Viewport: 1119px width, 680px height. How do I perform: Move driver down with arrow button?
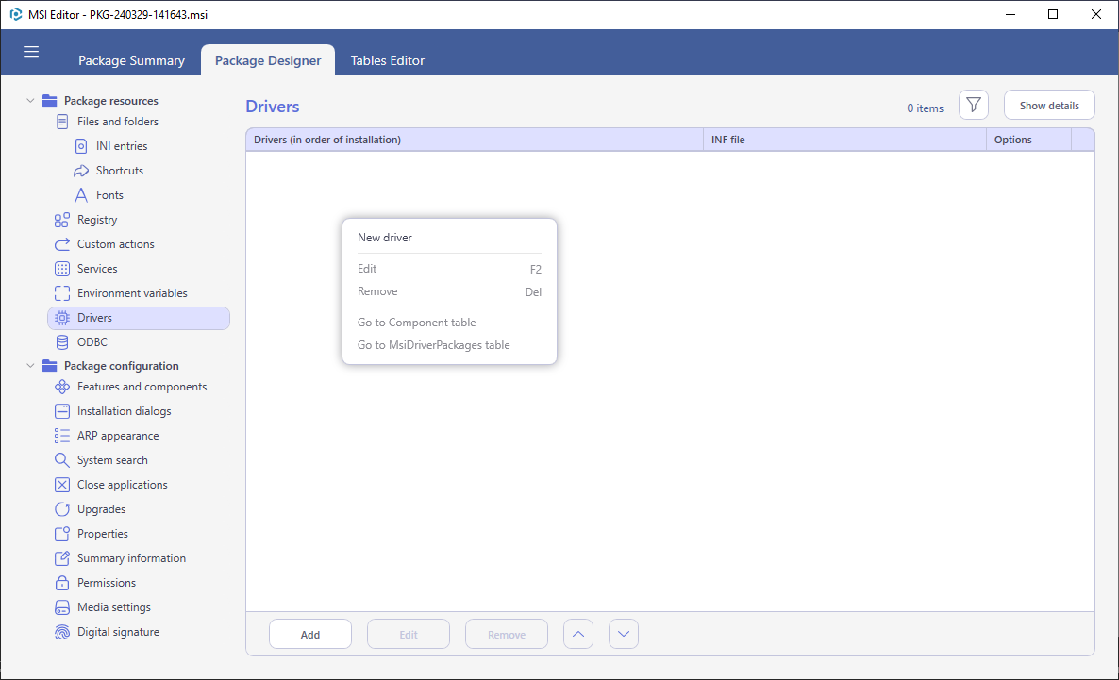click(x=624, y=635)
